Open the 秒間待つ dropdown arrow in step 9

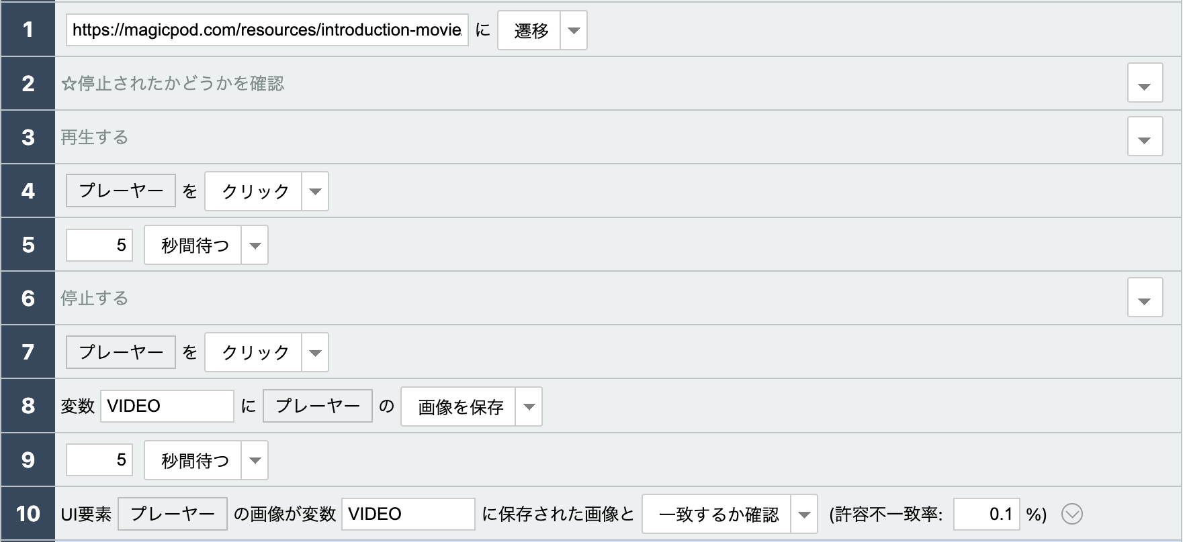255,460
